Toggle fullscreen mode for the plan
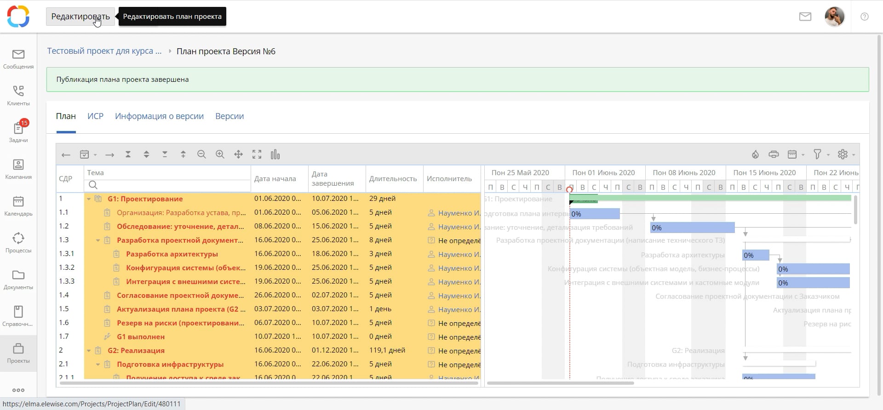 pos(257,154)
